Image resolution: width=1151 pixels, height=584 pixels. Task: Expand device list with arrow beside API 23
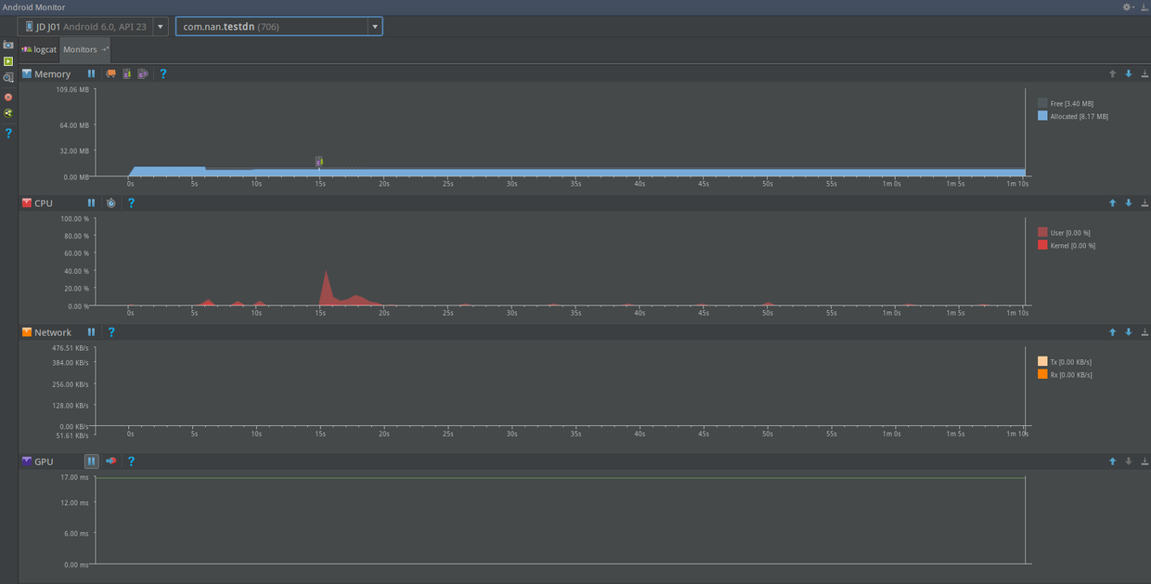pyautogui.click(x=161, y=27)
